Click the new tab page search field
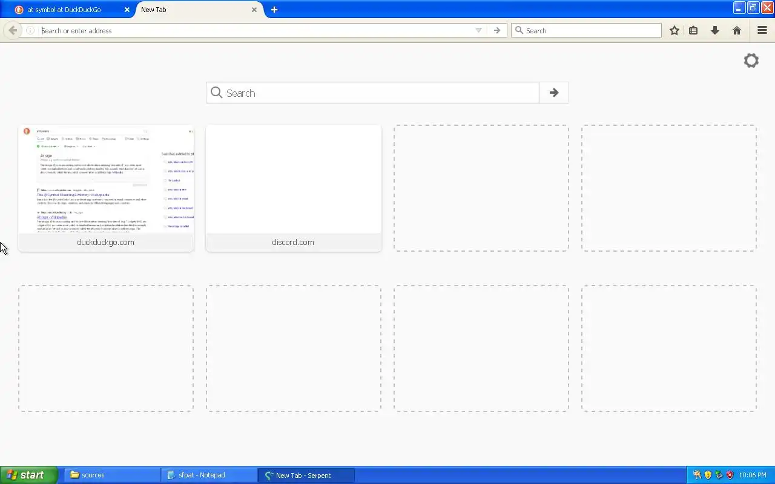The height and width of the screenshot is (484, 775). 372,93
